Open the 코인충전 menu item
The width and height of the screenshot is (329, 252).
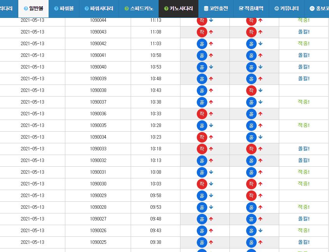216,9
